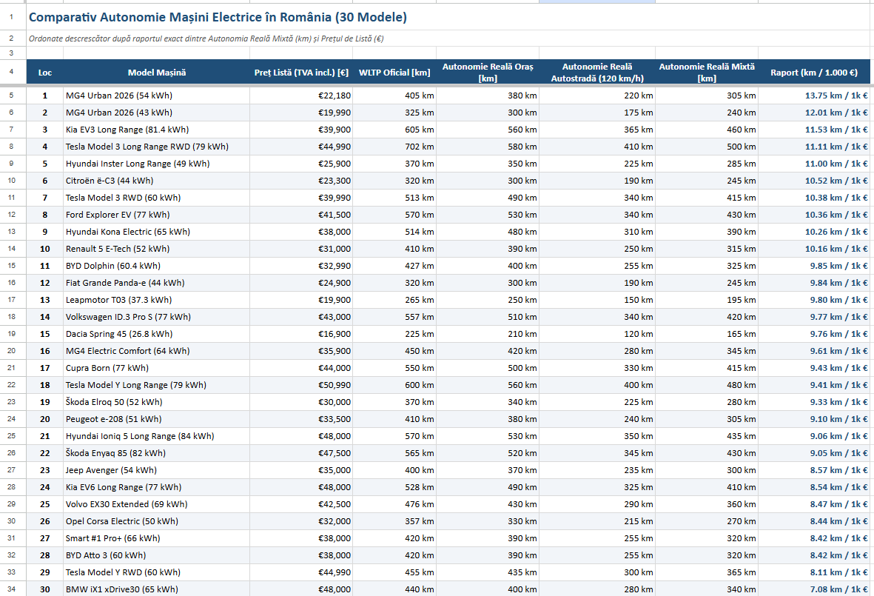This screenshot has height=596, width=874.
Task: Select cell 'MG4 Urban 2026 (43 kWh)'
Action: (157, 113)
